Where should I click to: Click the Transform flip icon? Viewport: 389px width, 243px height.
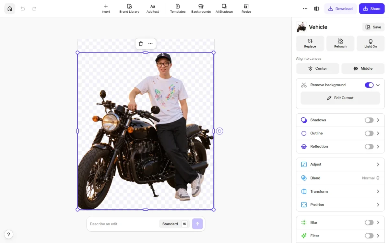click(x=304, y=191)
